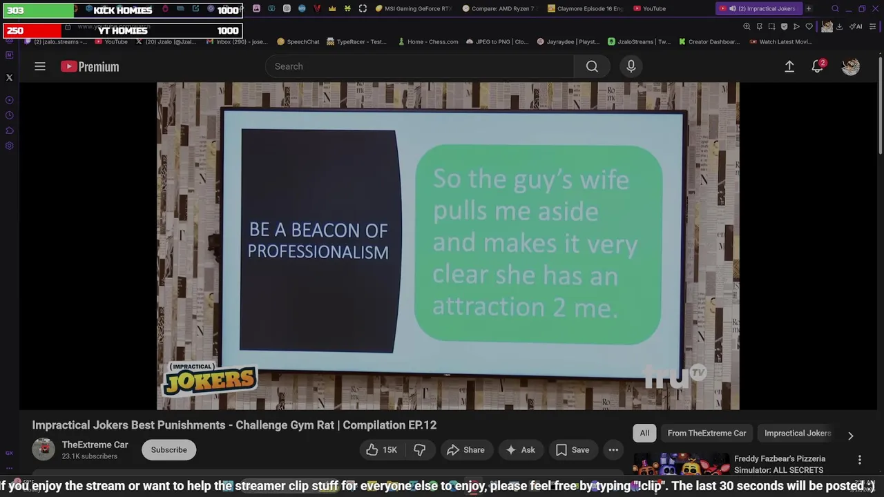Open the browser downloads icon
Viewport: 884px width, 497px height.
(x=839, y=26)
